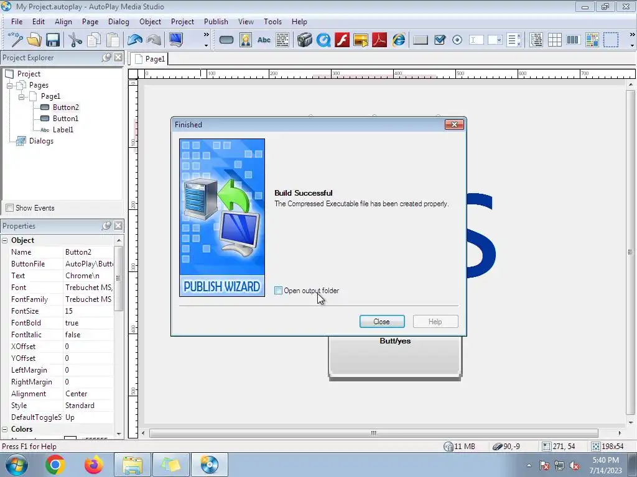
Task: Select Label1 in the project tree
Action: (x=63, y=130)
